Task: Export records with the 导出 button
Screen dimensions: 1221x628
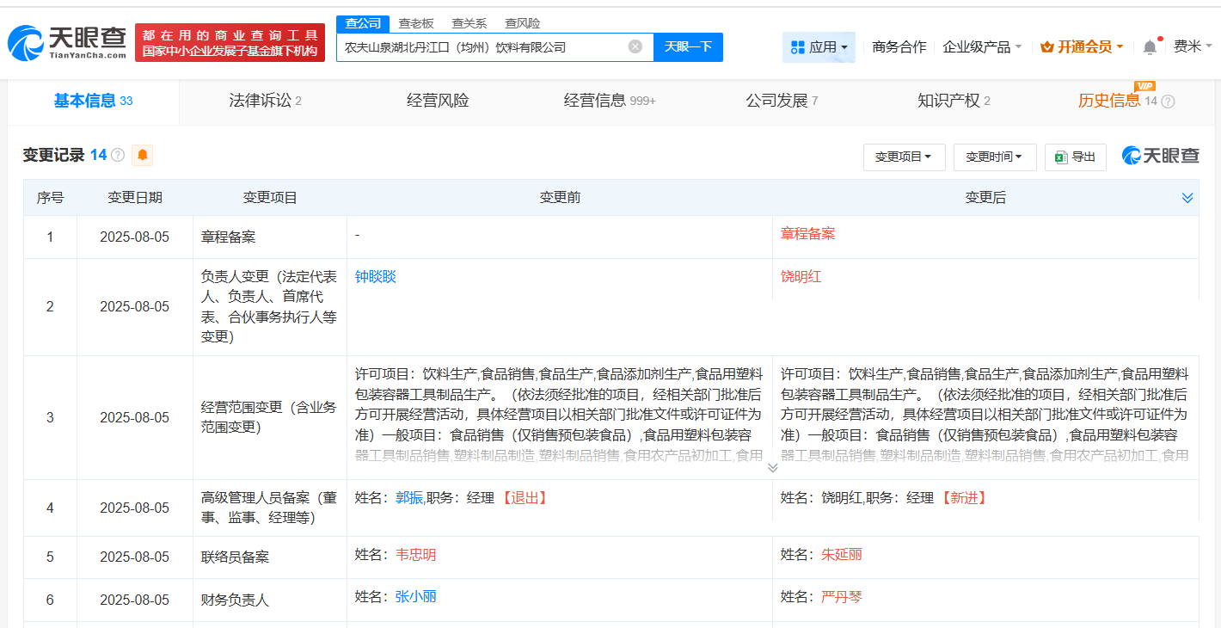Action: pyautogui.click(x=1076, y=157)
